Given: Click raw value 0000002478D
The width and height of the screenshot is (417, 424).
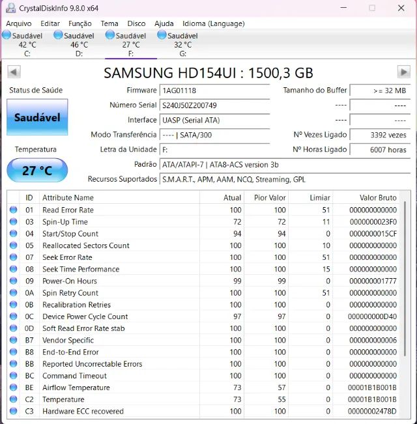Looking at the screenshot, I should click(372, 411).
